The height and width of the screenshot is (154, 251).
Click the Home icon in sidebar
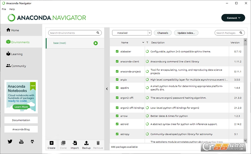click(x=8, y=30)
